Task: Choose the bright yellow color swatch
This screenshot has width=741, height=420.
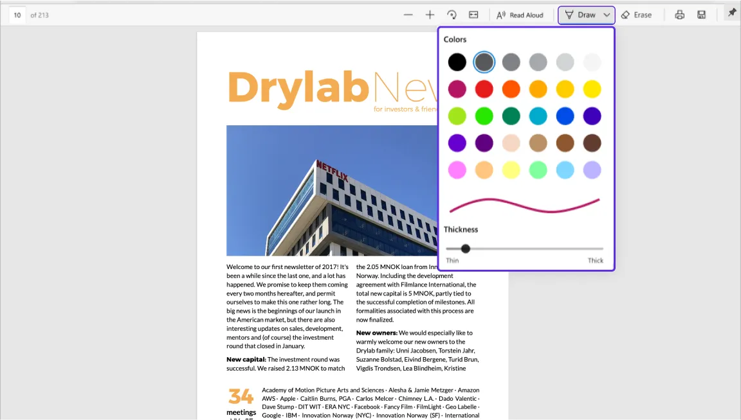Action: point(592,89)
